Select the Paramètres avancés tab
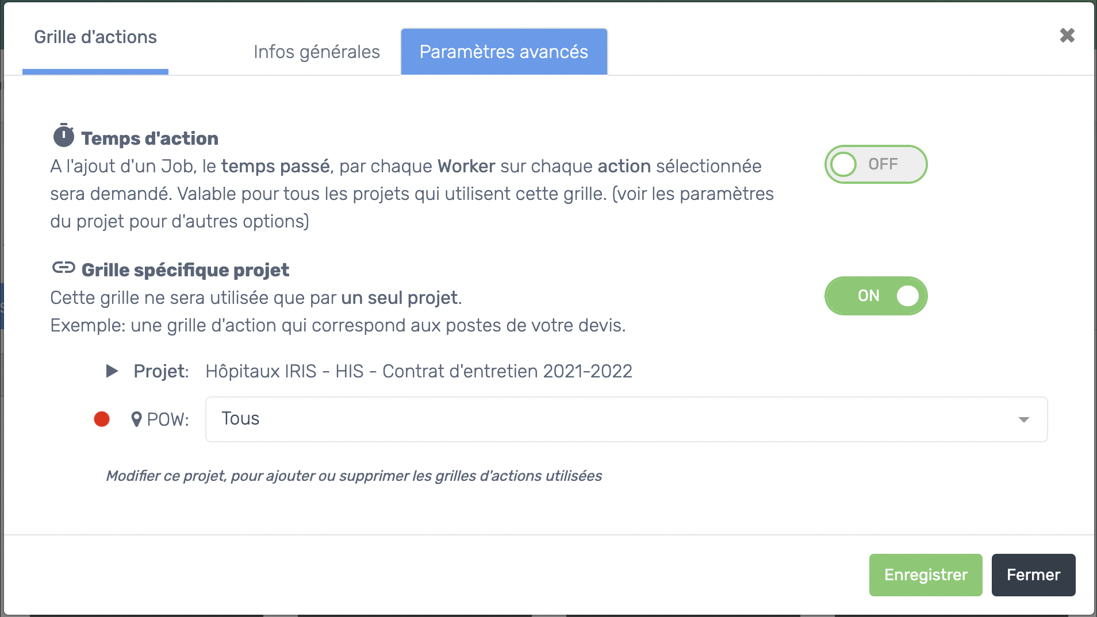 504,52
